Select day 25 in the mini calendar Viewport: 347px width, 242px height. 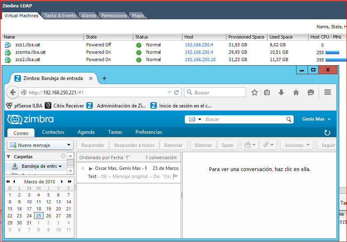pos(39,216)
